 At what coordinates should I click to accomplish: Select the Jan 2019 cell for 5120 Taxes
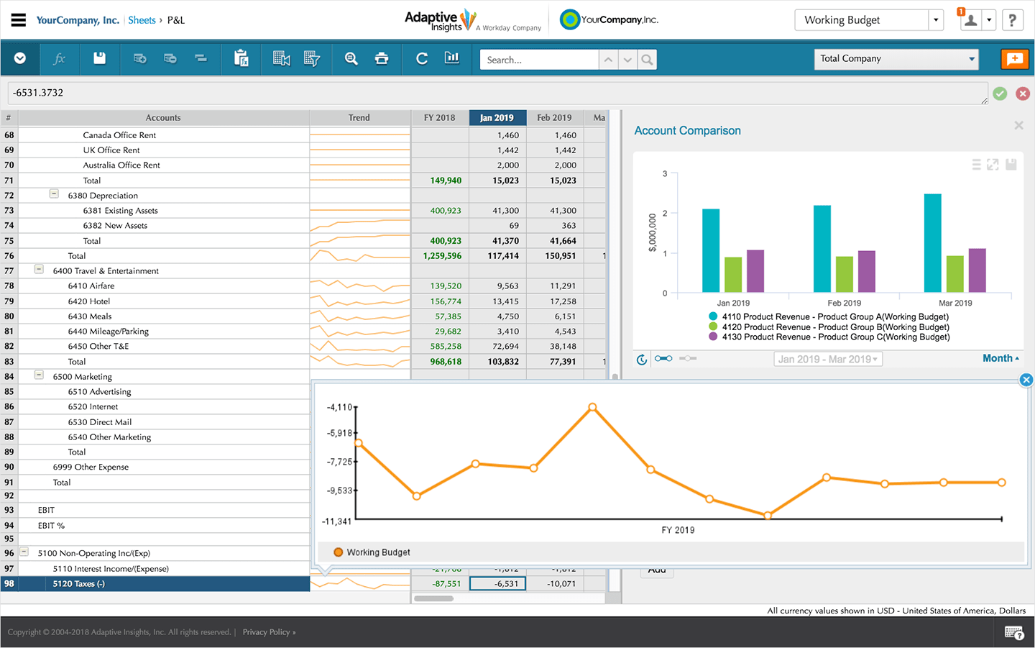click(497, 584)
